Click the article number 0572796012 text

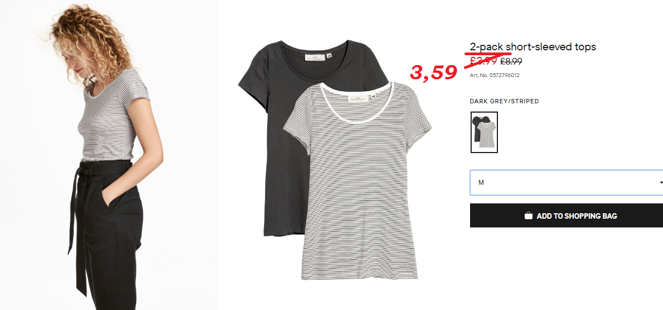[x=495, y=75]
